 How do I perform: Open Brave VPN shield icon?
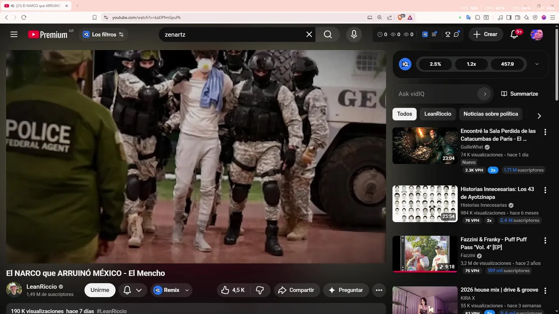[x=535, y=17]
